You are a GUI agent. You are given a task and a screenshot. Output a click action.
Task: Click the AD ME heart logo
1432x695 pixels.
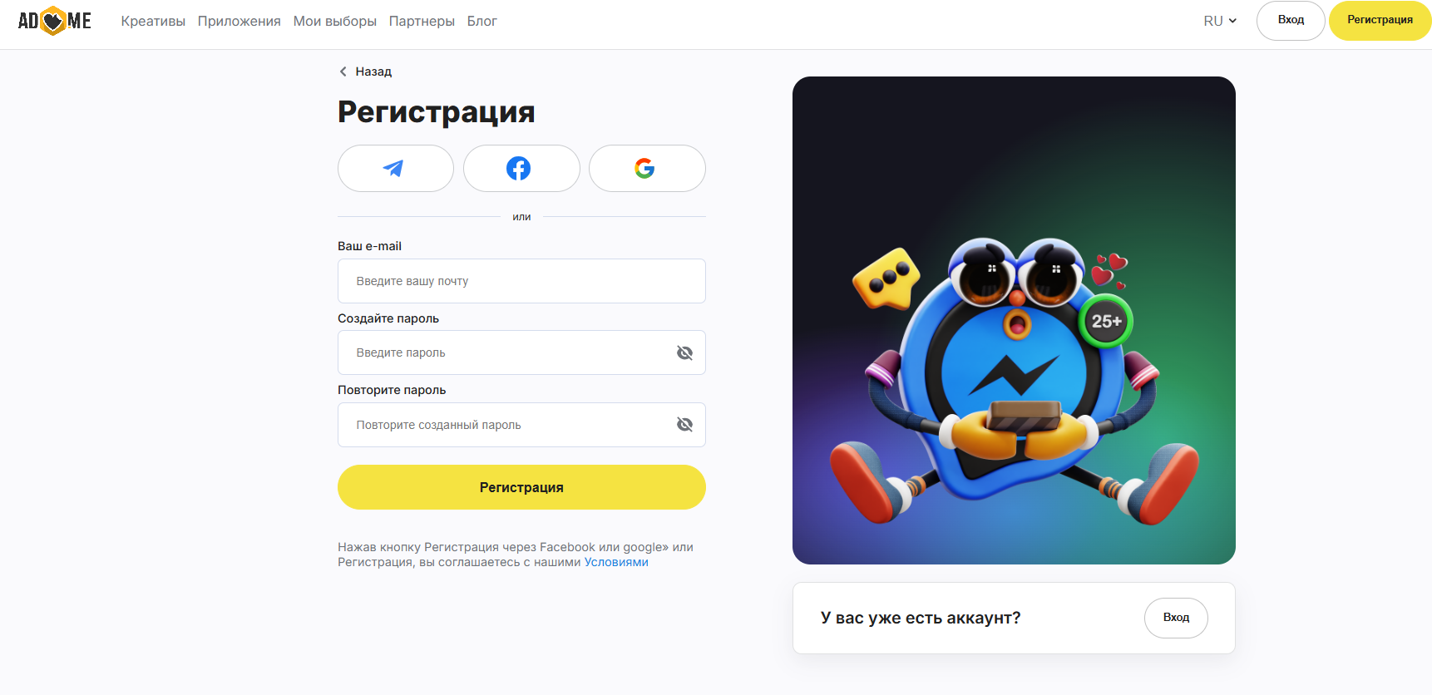[x=55, y=21]
